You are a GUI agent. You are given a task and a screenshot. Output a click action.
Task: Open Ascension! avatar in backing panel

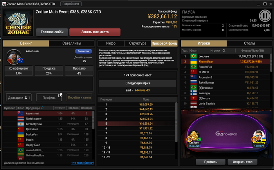pyautogui.click(x=14, y=57)
